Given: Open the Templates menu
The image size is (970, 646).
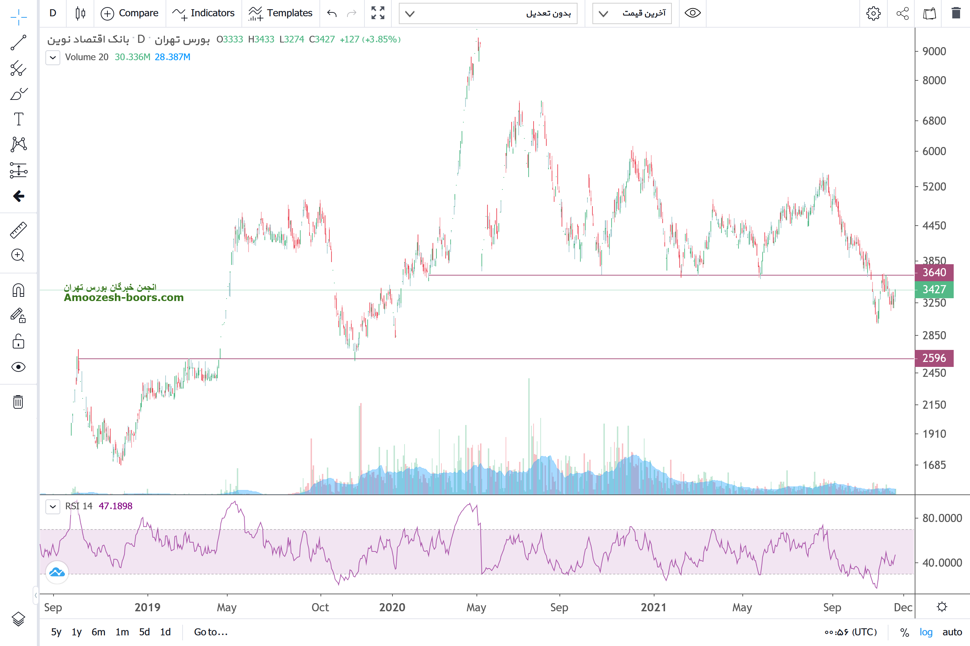Looking at the screenshot, I should point(280,13).
